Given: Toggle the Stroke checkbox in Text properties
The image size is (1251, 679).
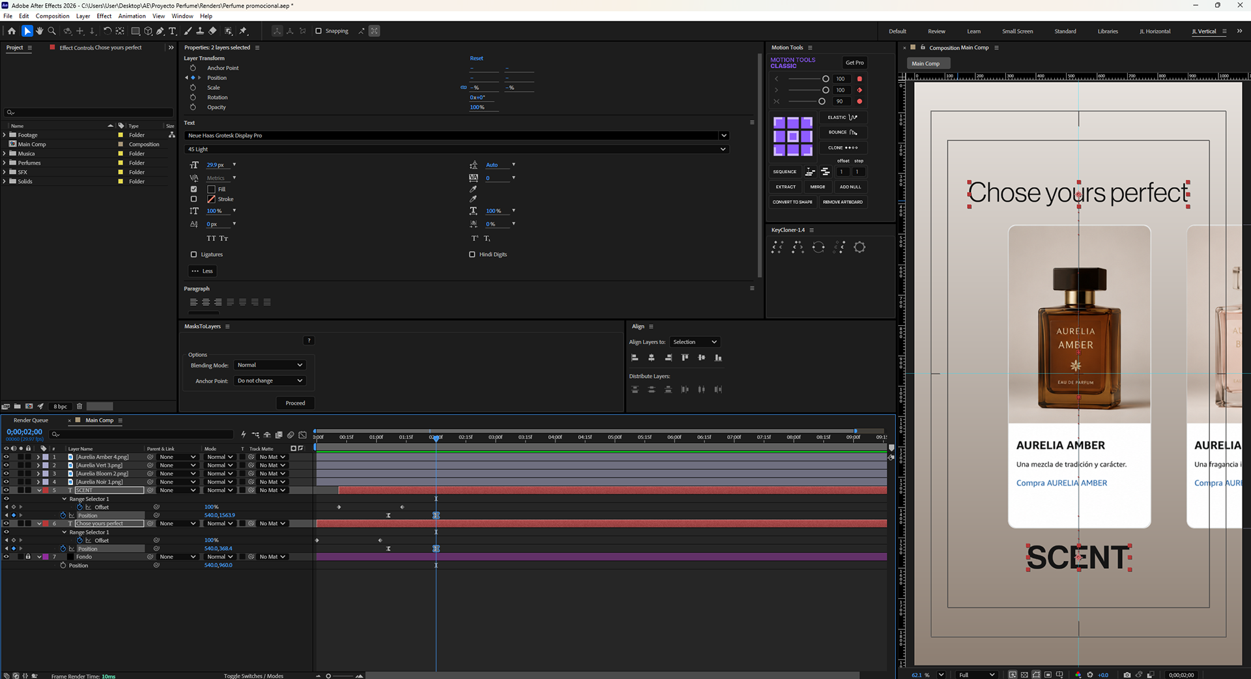Looking at the screenshot, I should (194, 199).
